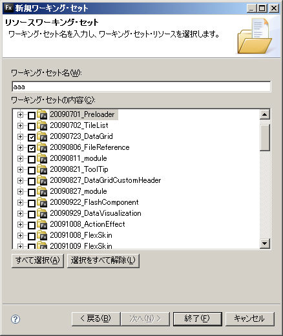The image size is (283, 336).
Task: Click the scrollbar down arrow in list
Action: 264,244
